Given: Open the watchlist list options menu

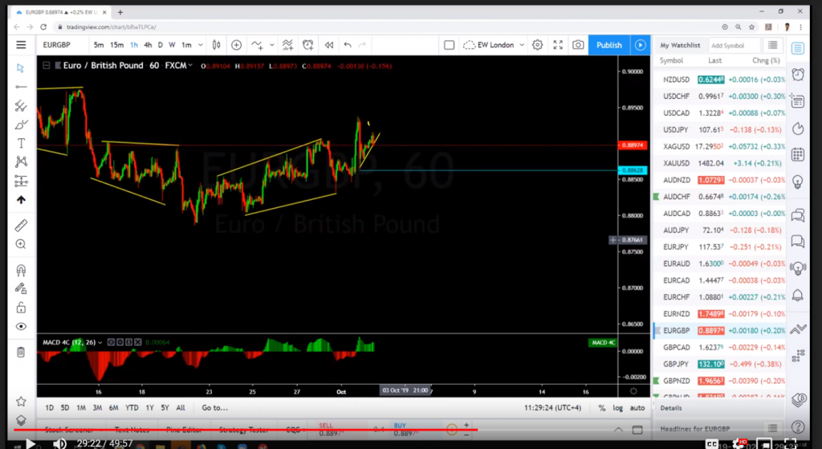Looking at the screenshot, I should (x=773, y=45).
